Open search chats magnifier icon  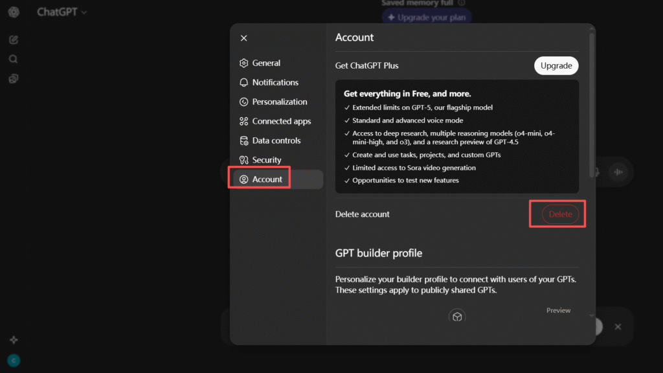click(x=14, y=59)
